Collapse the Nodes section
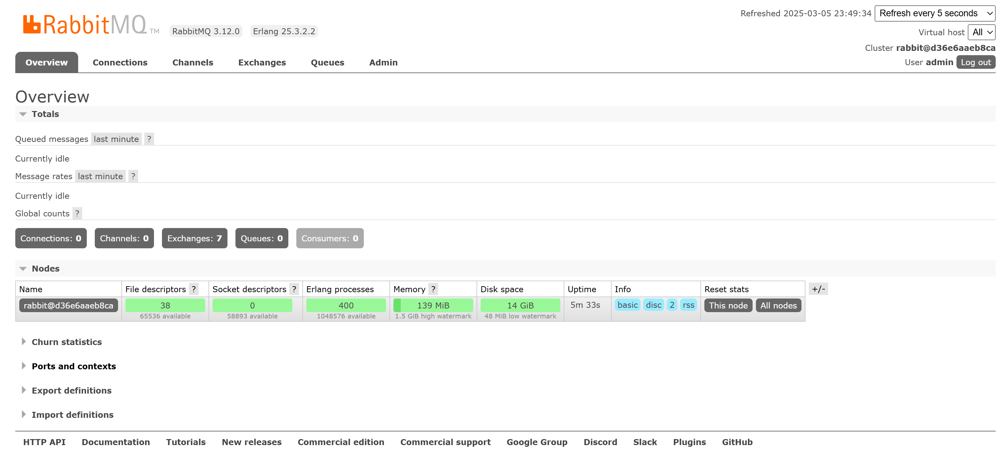The width and height of the screenshot is (1008, 475). [x=45, y=268]
